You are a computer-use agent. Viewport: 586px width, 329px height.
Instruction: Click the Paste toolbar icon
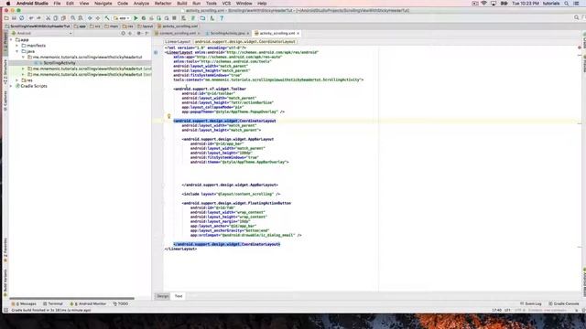tap(63, 18)
